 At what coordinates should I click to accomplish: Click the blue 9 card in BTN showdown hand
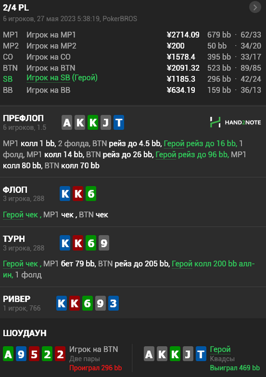click(21, 354)
